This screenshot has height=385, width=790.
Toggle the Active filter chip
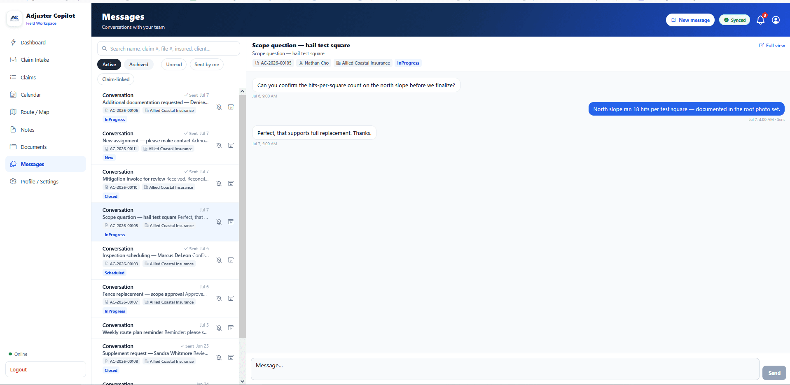tap(109, 64)
